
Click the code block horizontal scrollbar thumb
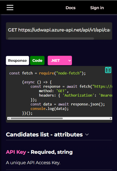coord(37,118)
